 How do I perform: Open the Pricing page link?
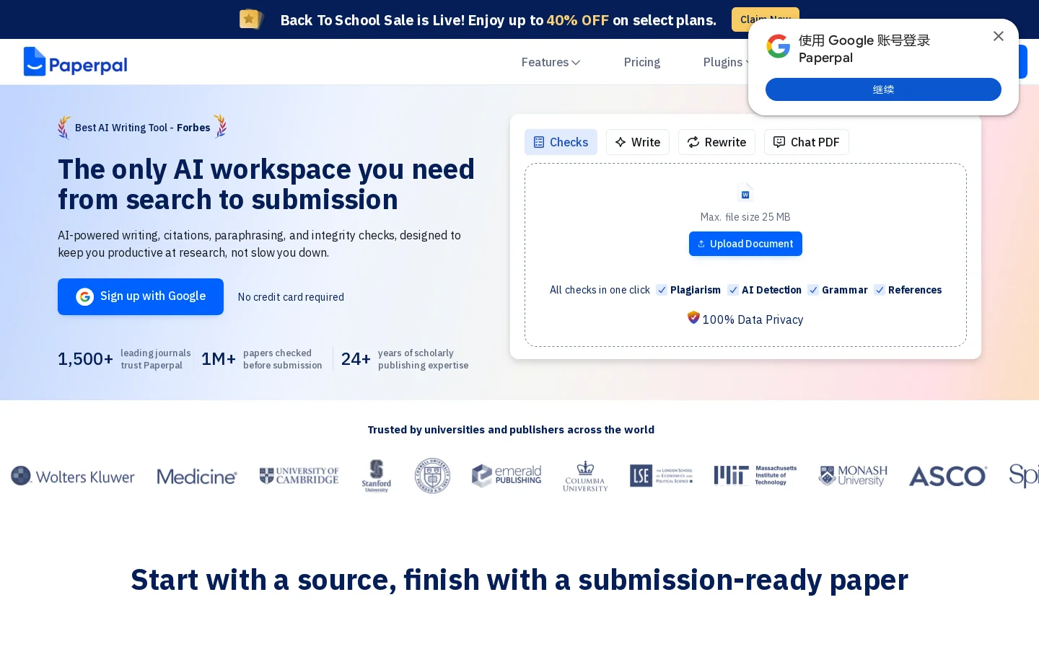(642, 62)
